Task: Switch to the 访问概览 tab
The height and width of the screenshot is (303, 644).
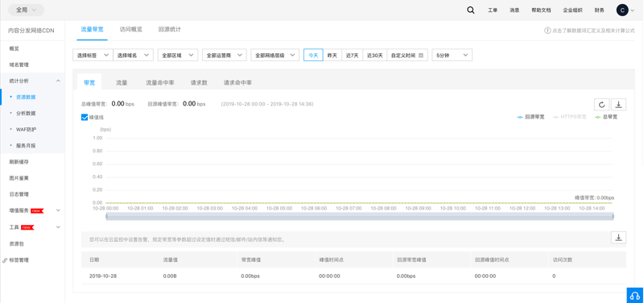Action: click(x=131, y=30)
